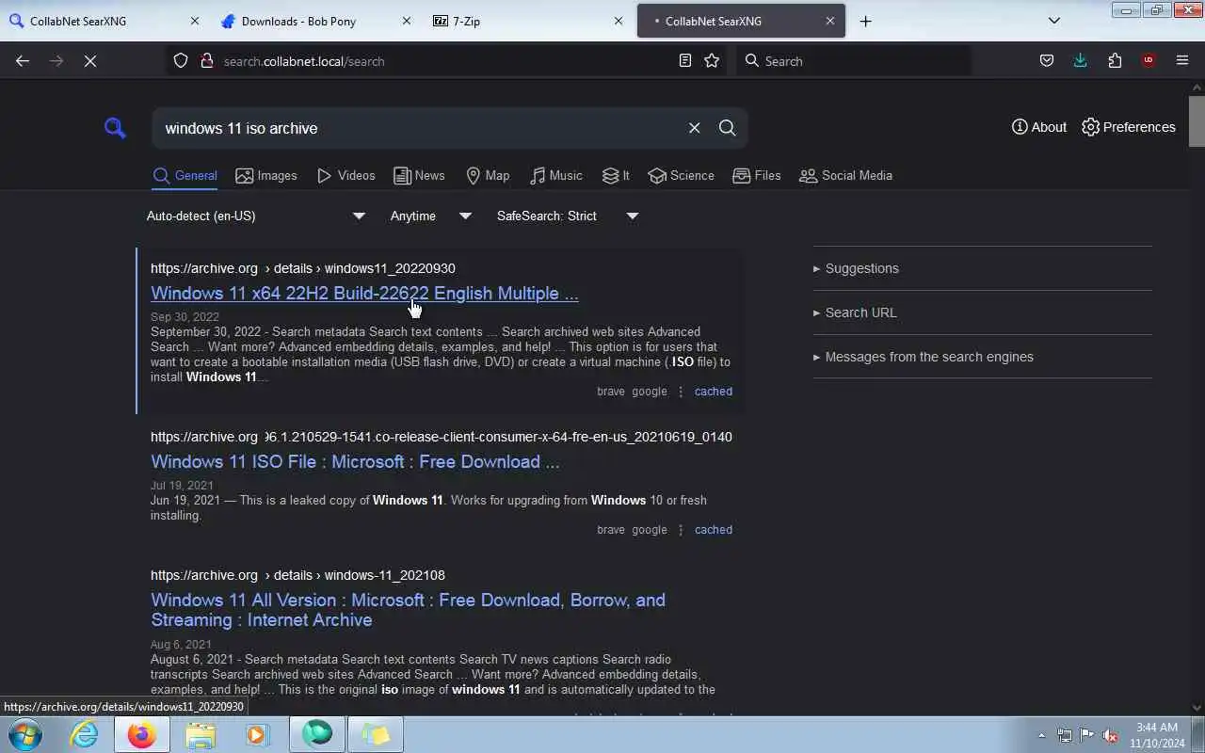Image resolution: width=1205 pixels, height=753 pixels.
Task: Open the About page
Action: pyautogui.click(x=1039, y=127)
